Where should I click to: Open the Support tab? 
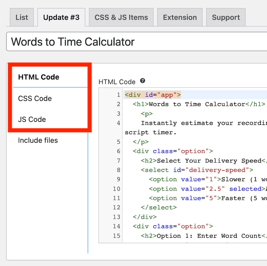point(226,18)
